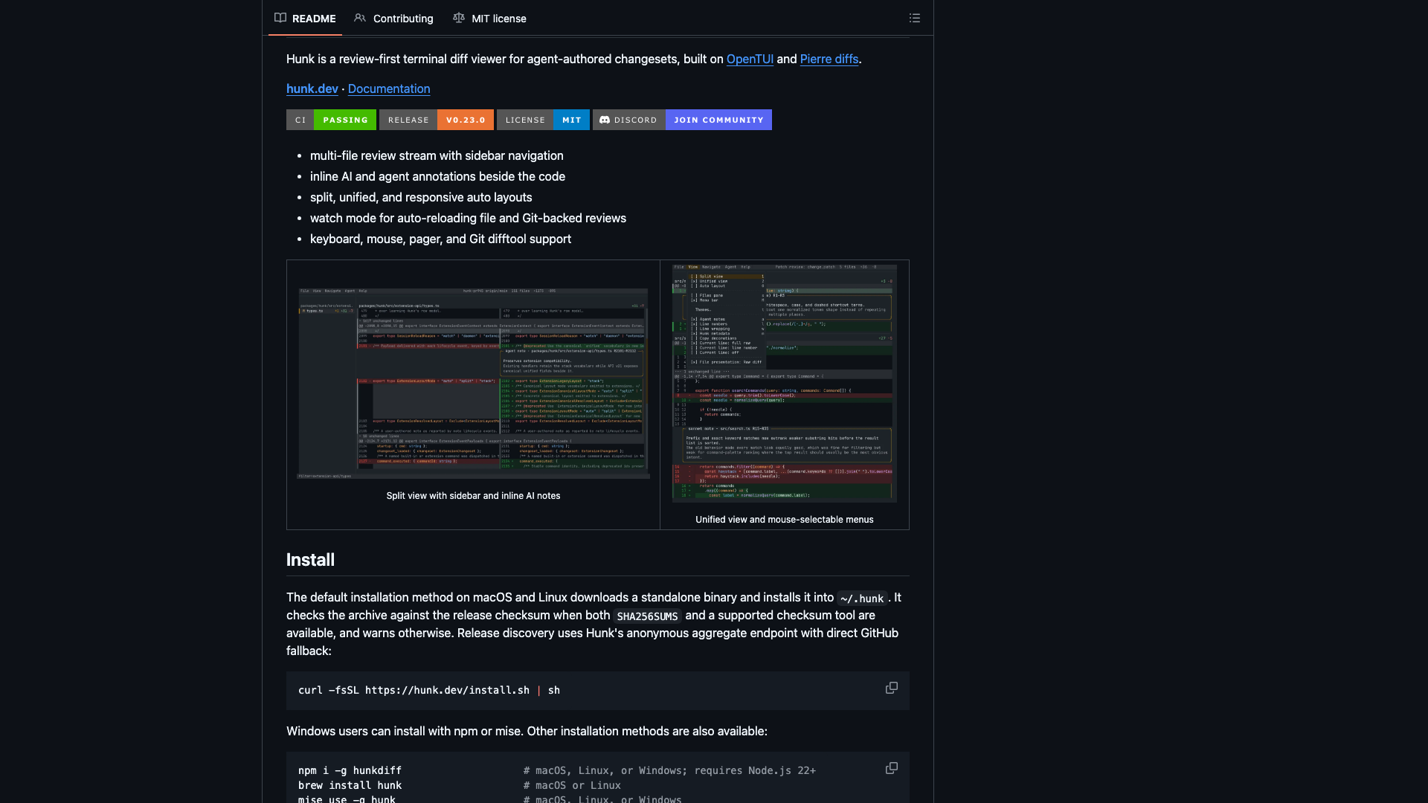Open the MIT license tab
The height and width of the screenshot is (803, 1428).
point(489,18)
